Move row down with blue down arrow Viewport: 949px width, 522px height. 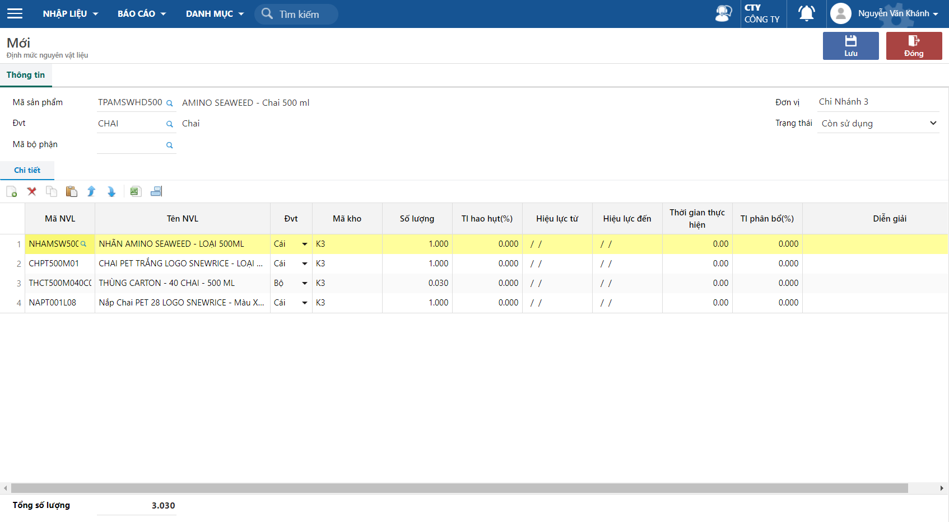coord(111,192)
